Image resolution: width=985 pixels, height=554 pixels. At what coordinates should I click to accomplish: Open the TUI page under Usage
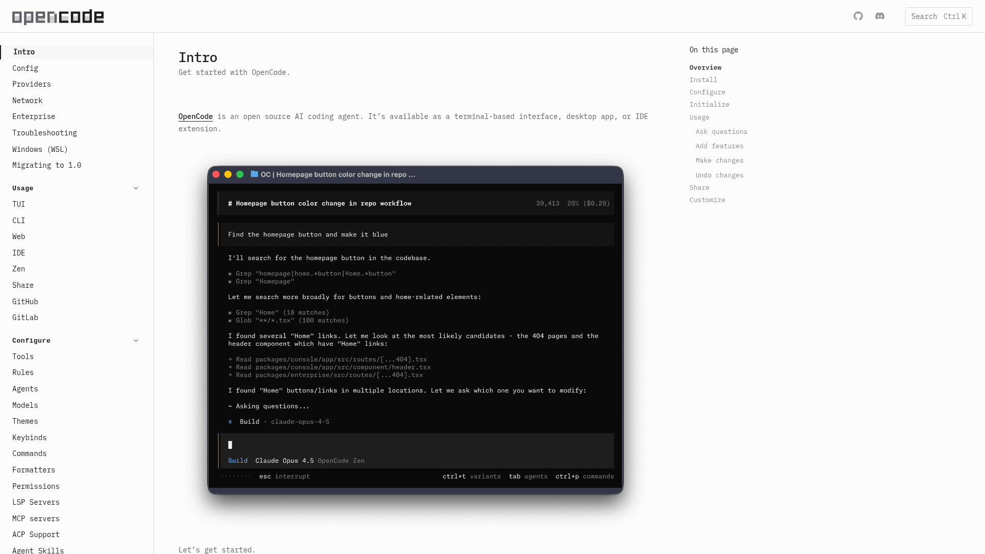click(18, 204)
